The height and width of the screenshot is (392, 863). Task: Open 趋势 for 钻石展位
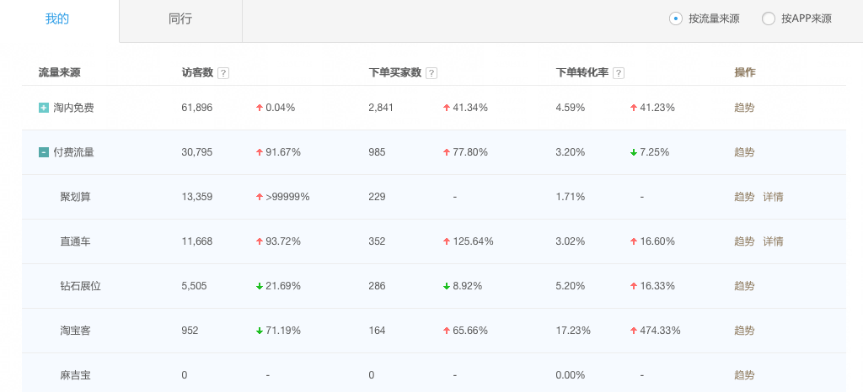click(x=744, y=286)
